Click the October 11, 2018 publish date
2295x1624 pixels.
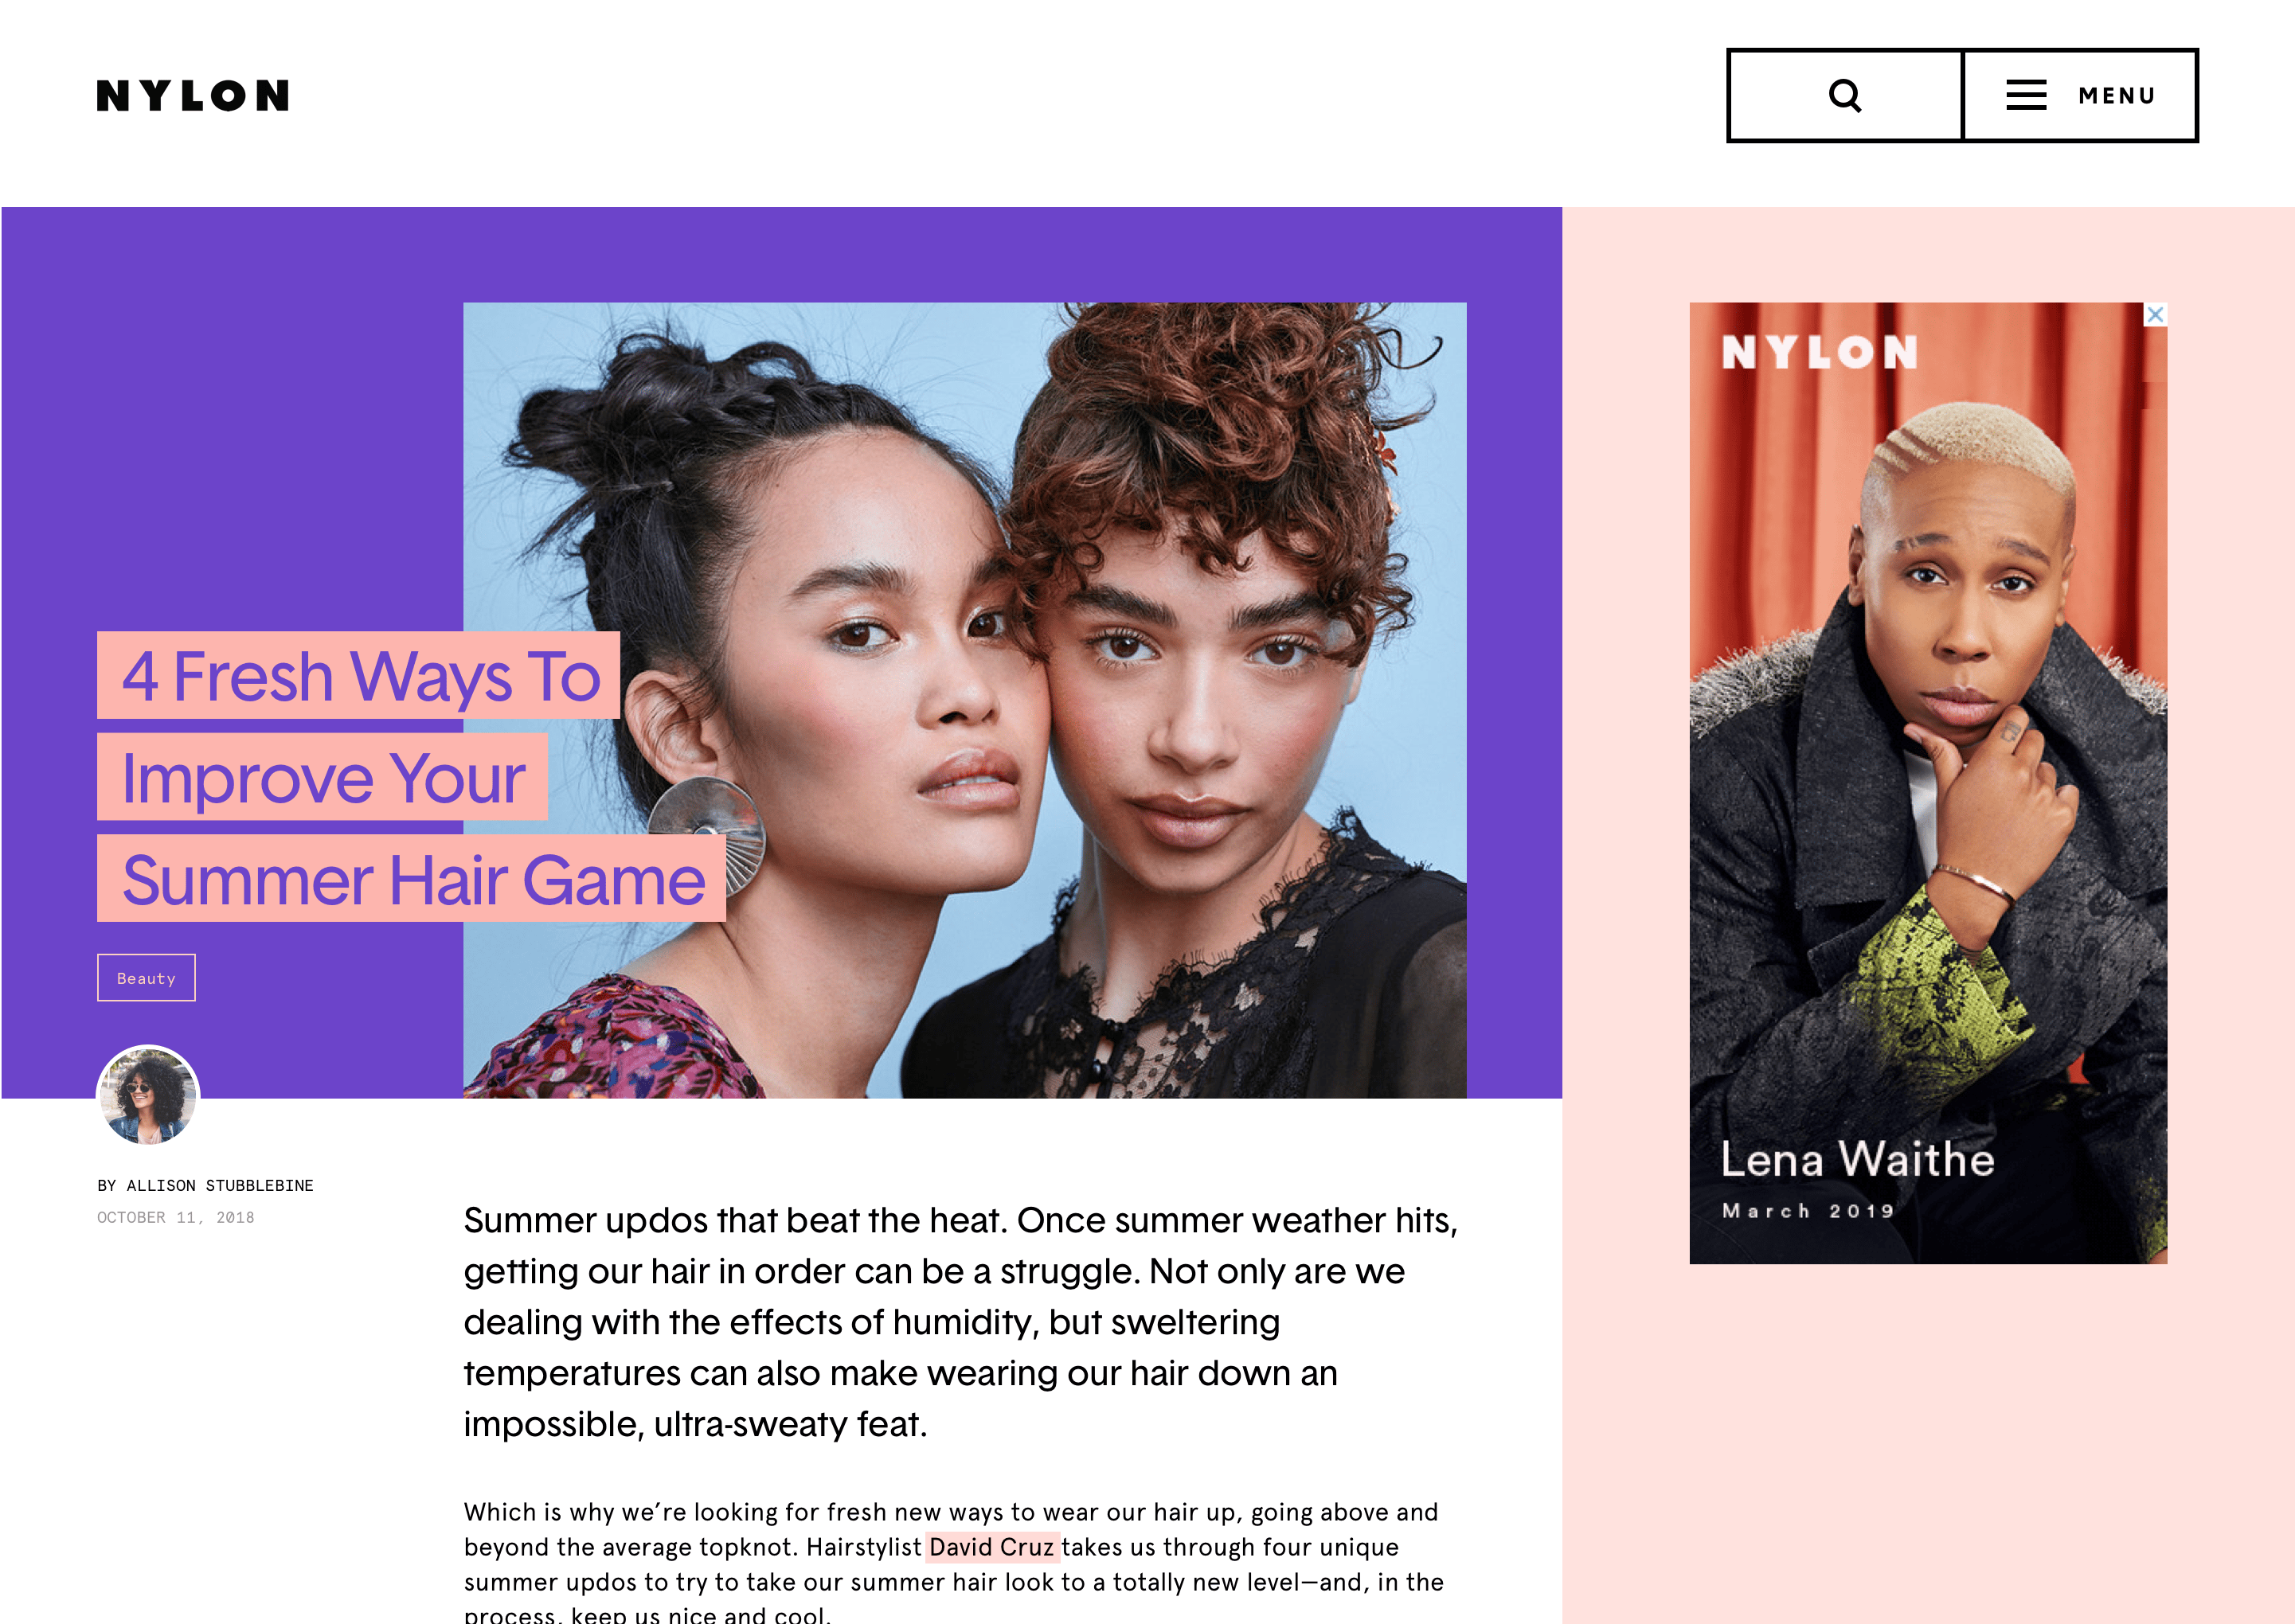point(176,1217)
